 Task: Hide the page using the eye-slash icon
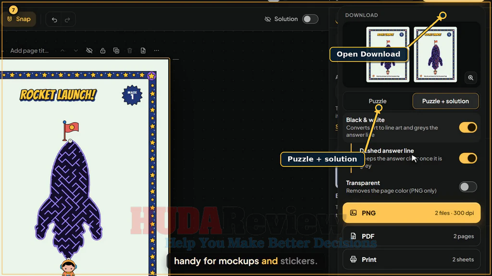point(89,51)
